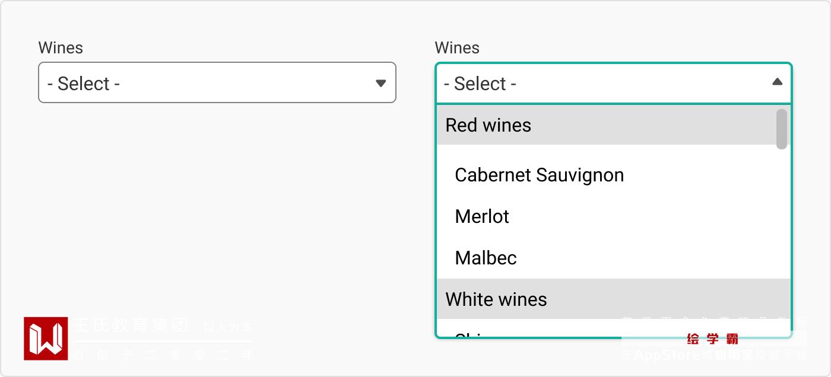
Task: Open the left Wines select box
Action: 217,83
